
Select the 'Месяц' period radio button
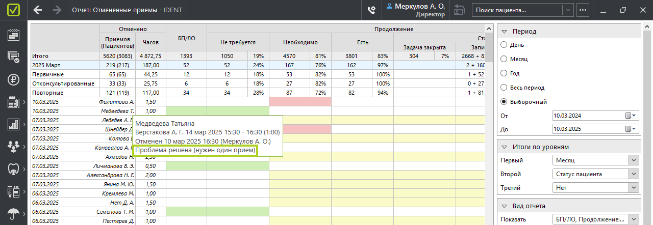click(504, 59)
